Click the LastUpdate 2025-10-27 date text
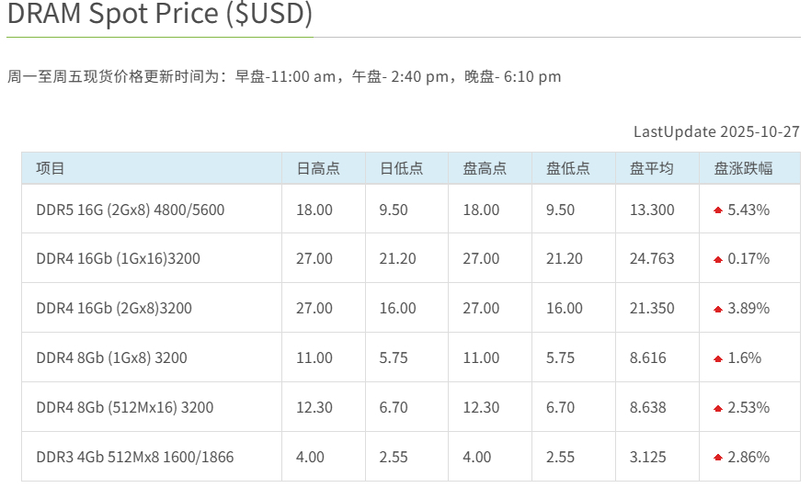 716,131
